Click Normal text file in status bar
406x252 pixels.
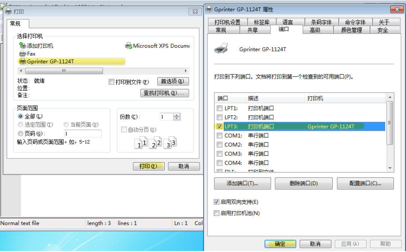click(19, 223)
